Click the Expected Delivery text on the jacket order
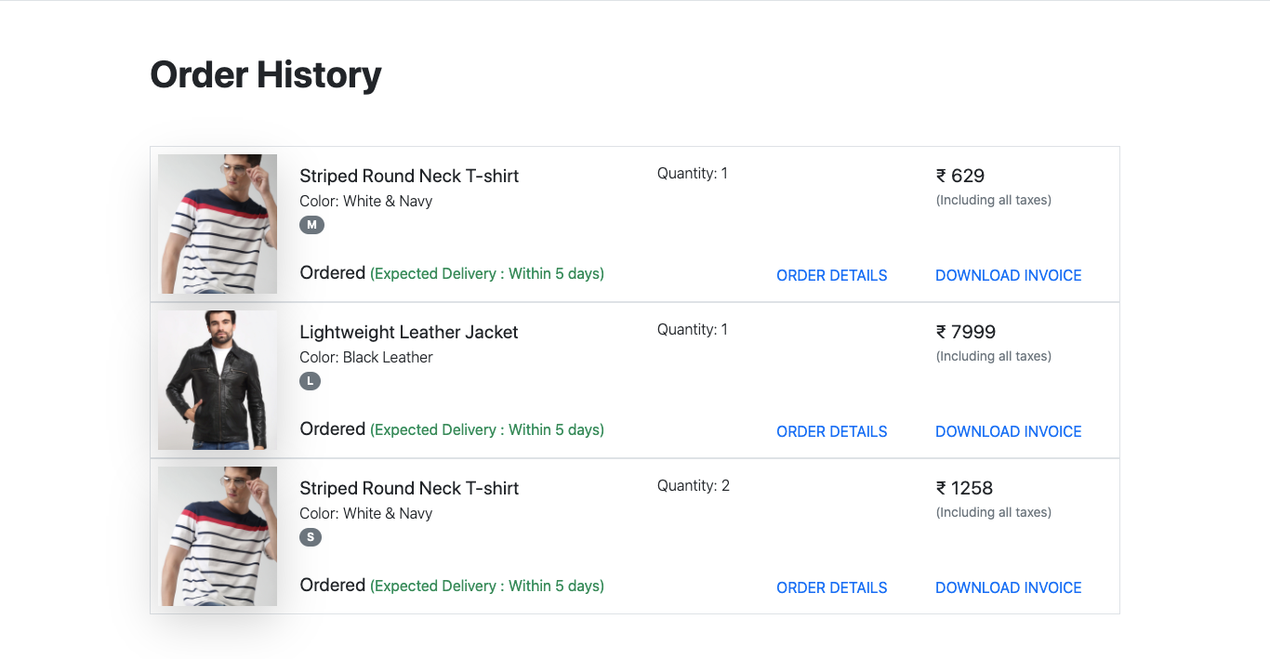The image size is (1270, 659). point(486,429)
